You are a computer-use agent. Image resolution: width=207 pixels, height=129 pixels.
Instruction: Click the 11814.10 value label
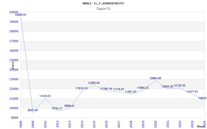click(x=82, y=88)
